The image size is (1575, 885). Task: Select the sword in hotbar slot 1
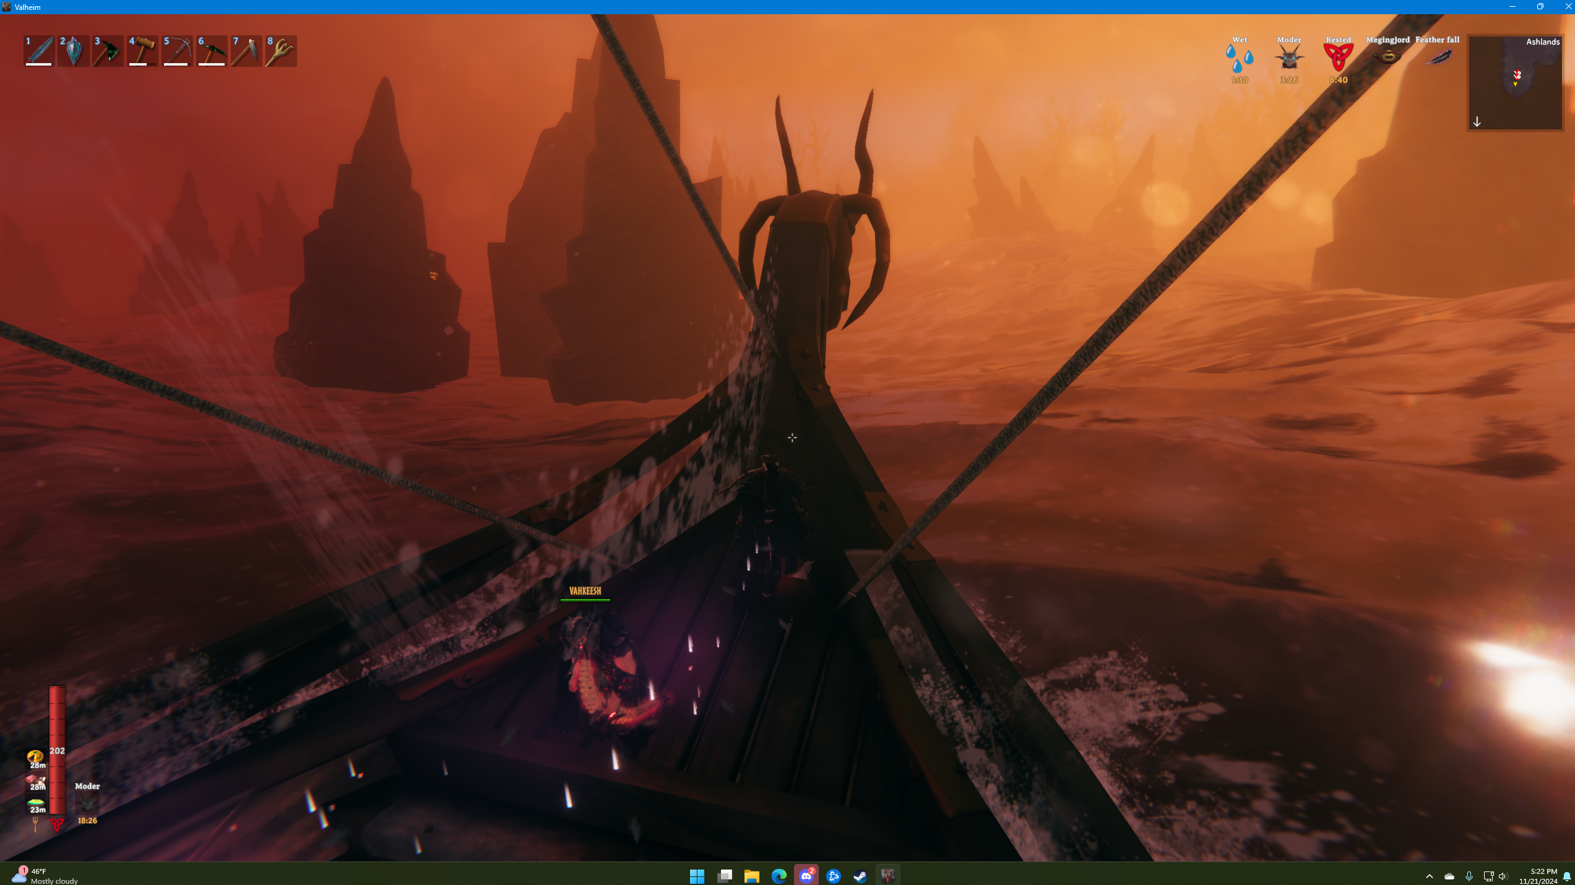[39, 51]
